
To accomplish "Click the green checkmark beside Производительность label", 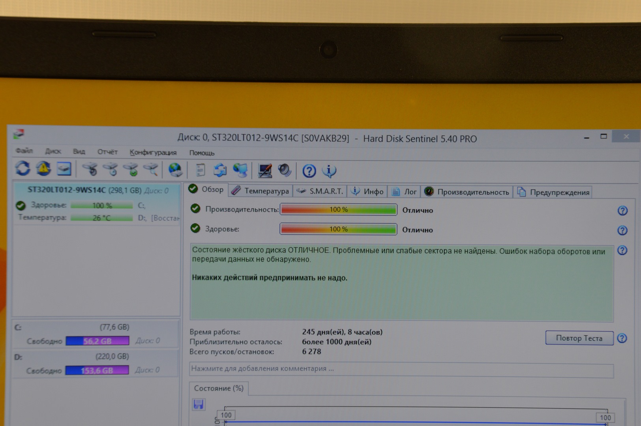I will point(195,208).
